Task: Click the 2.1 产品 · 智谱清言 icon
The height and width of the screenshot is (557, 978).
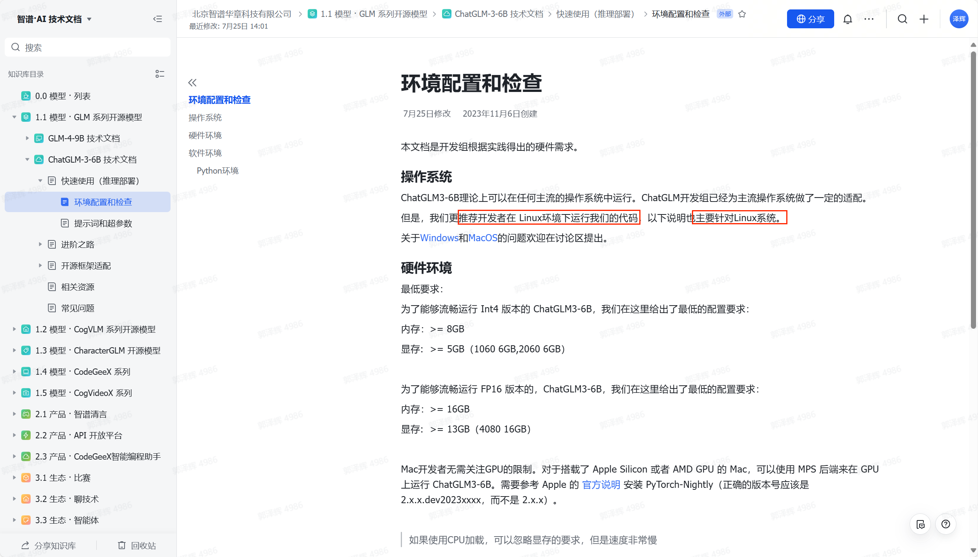Action: tap(26, 414)
